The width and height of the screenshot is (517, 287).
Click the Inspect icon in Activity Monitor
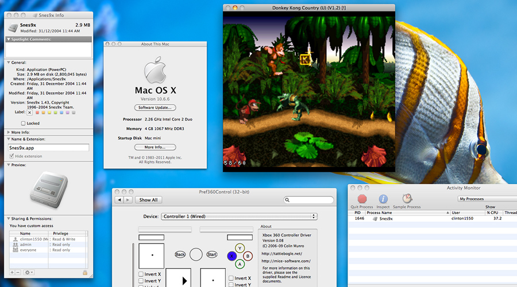[383, 199]
